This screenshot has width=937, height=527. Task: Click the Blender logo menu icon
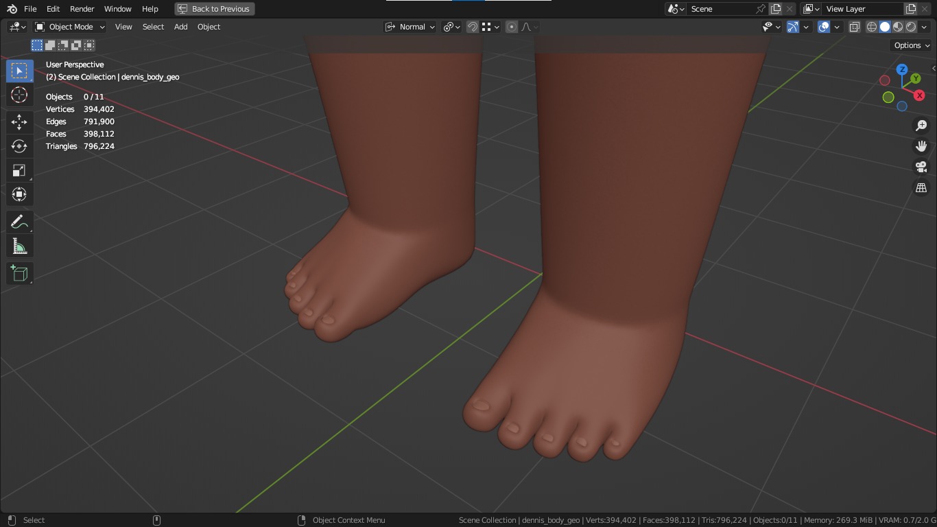[x=12, y=9]
